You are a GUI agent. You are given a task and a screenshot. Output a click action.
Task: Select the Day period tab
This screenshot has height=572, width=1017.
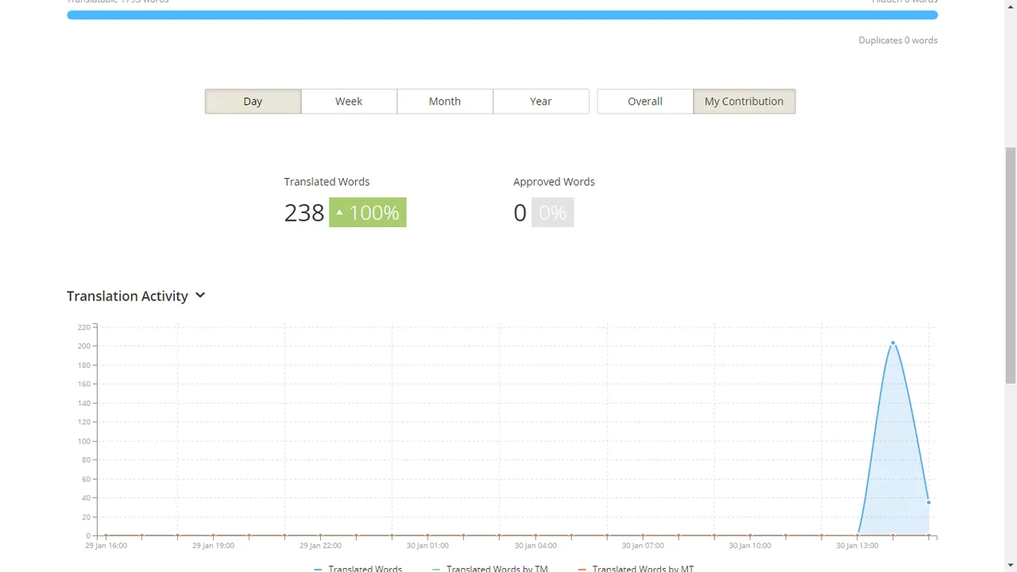[253, 101]
